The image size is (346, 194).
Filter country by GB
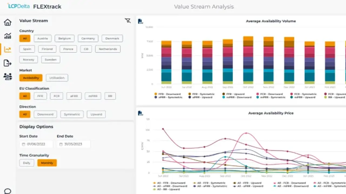[86, 49]
